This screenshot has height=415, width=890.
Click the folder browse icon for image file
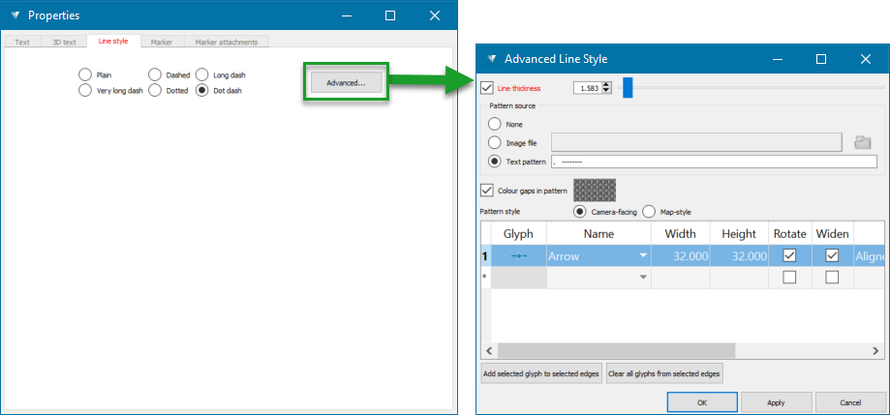coord(863,143)
